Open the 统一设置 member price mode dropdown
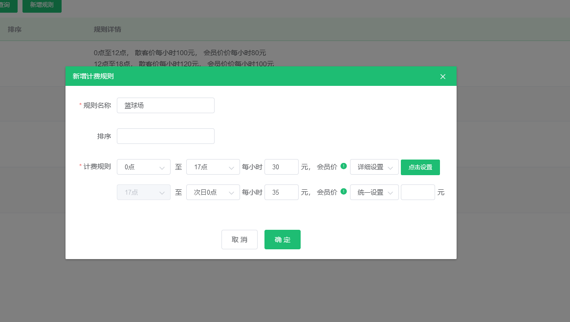The image size is (570, 322). click(x=374, y=192)
